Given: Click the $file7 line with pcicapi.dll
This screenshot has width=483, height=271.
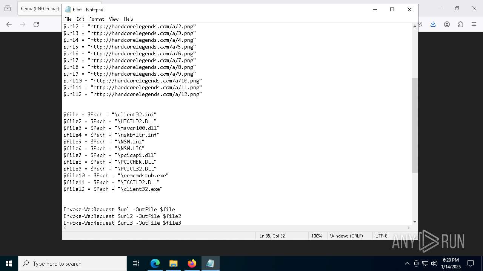Looking at the screenshot, I should (110, 155).
